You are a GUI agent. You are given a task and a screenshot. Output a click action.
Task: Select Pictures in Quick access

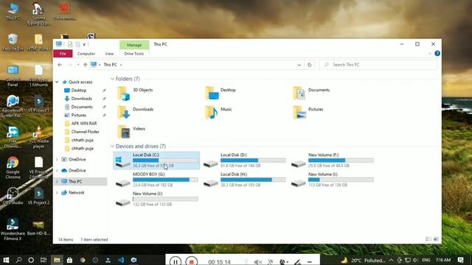point(79,115)
